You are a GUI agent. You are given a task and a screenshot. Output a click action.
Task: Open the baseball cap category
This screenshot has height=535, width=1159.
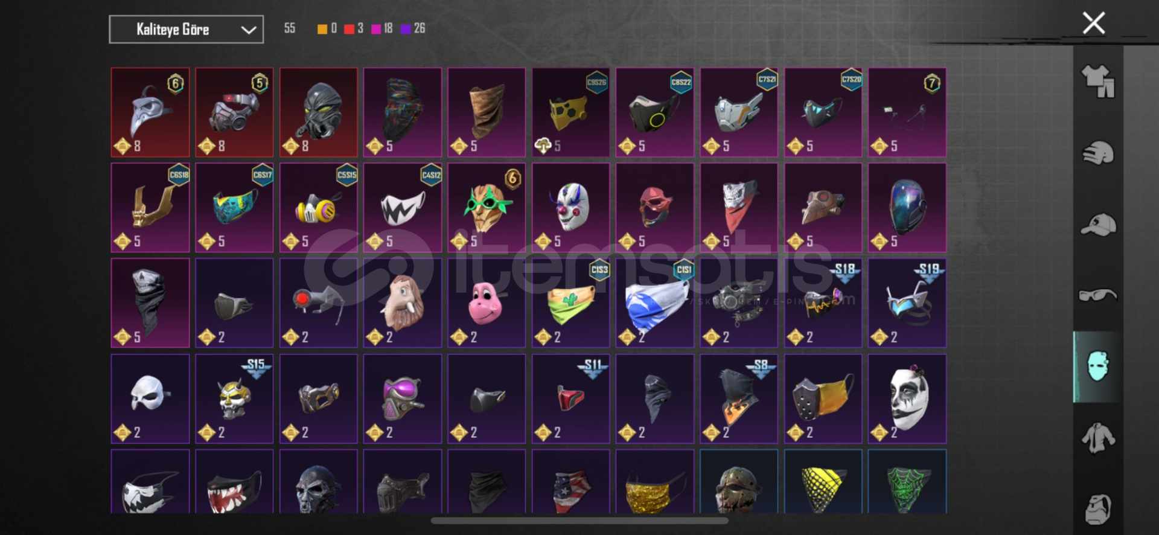(x=1097, y=225)
